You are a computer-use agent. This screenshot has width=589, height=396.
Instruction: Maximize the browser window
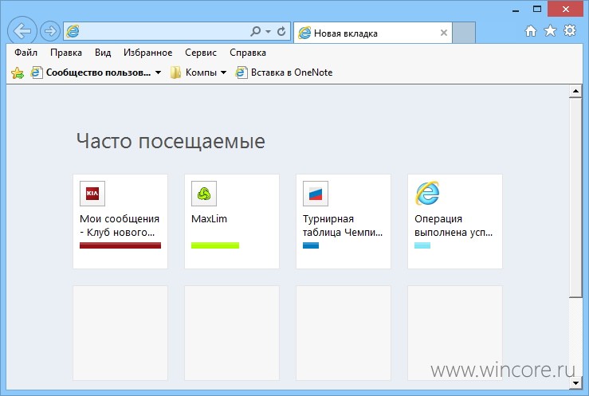point(537,9)
